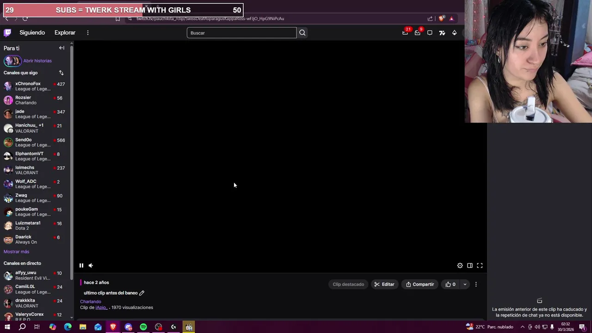Open Daarick Always On channel

click(35, 239)
